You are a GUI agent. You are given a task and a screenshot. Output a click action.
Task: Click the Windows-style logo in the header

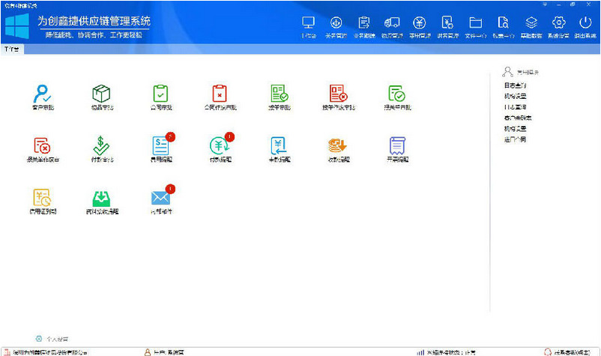pyautogui.click(x=17, y=26)
